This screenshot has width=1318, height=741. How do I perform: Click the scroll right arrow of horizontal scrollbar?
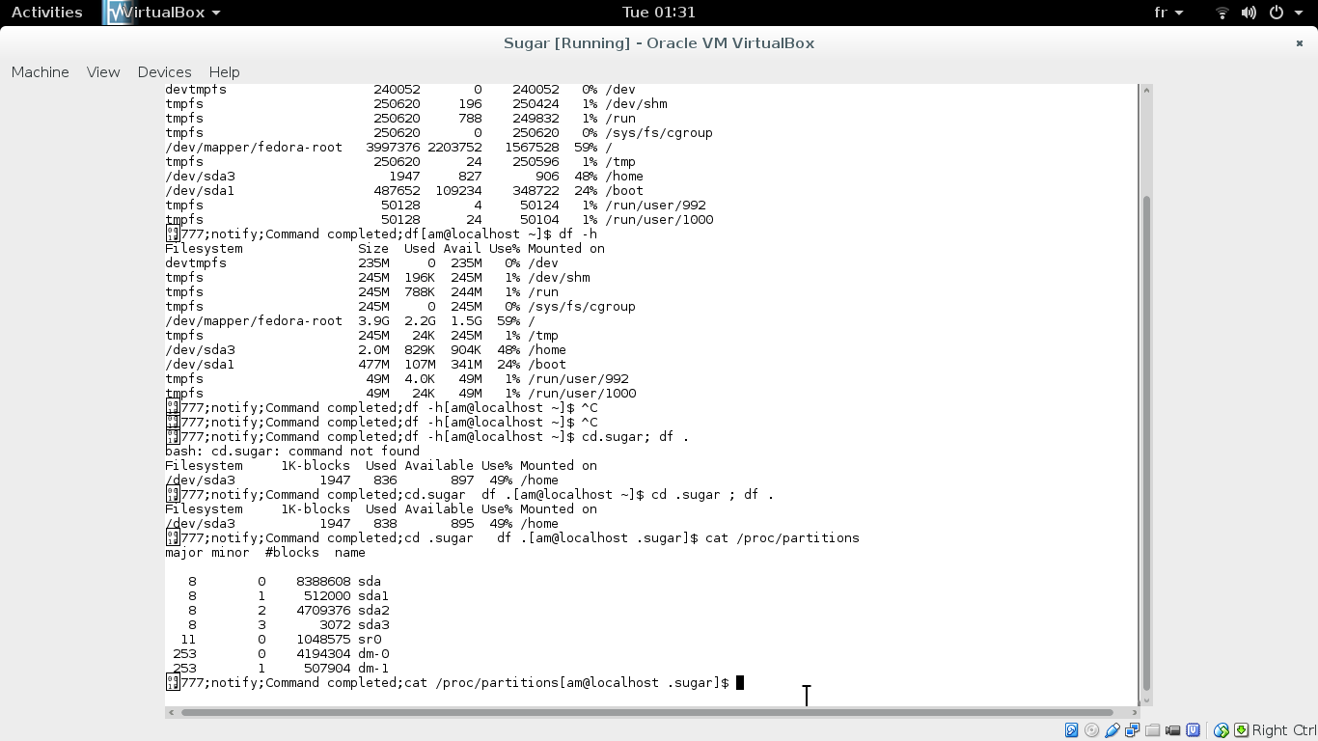click(x=1135, y=712)
